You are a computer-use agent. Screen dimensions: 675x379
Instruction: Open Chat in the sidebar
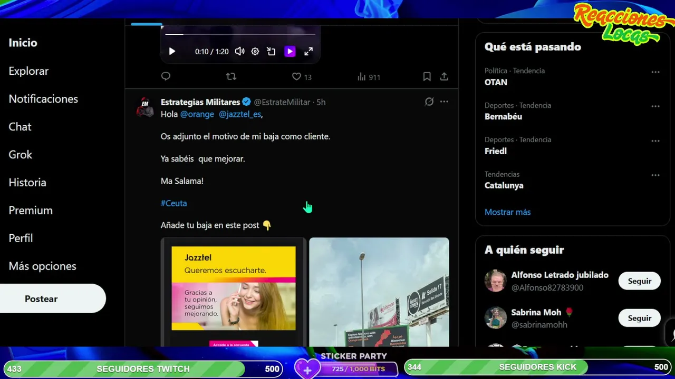coord(20,127)
